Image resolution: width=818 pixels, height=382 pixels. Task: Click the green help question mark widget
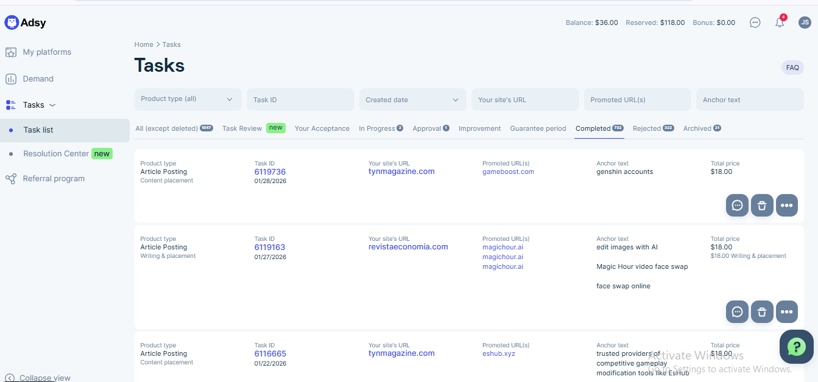pyautogui.click(x=796, y=347)
